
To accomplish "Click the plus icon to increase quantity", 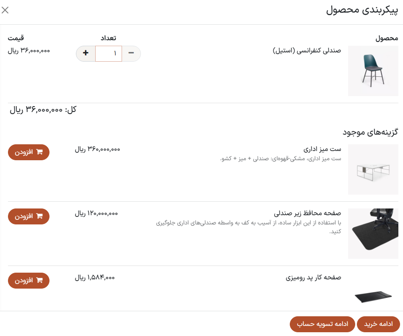I will [x=85, y=54].
